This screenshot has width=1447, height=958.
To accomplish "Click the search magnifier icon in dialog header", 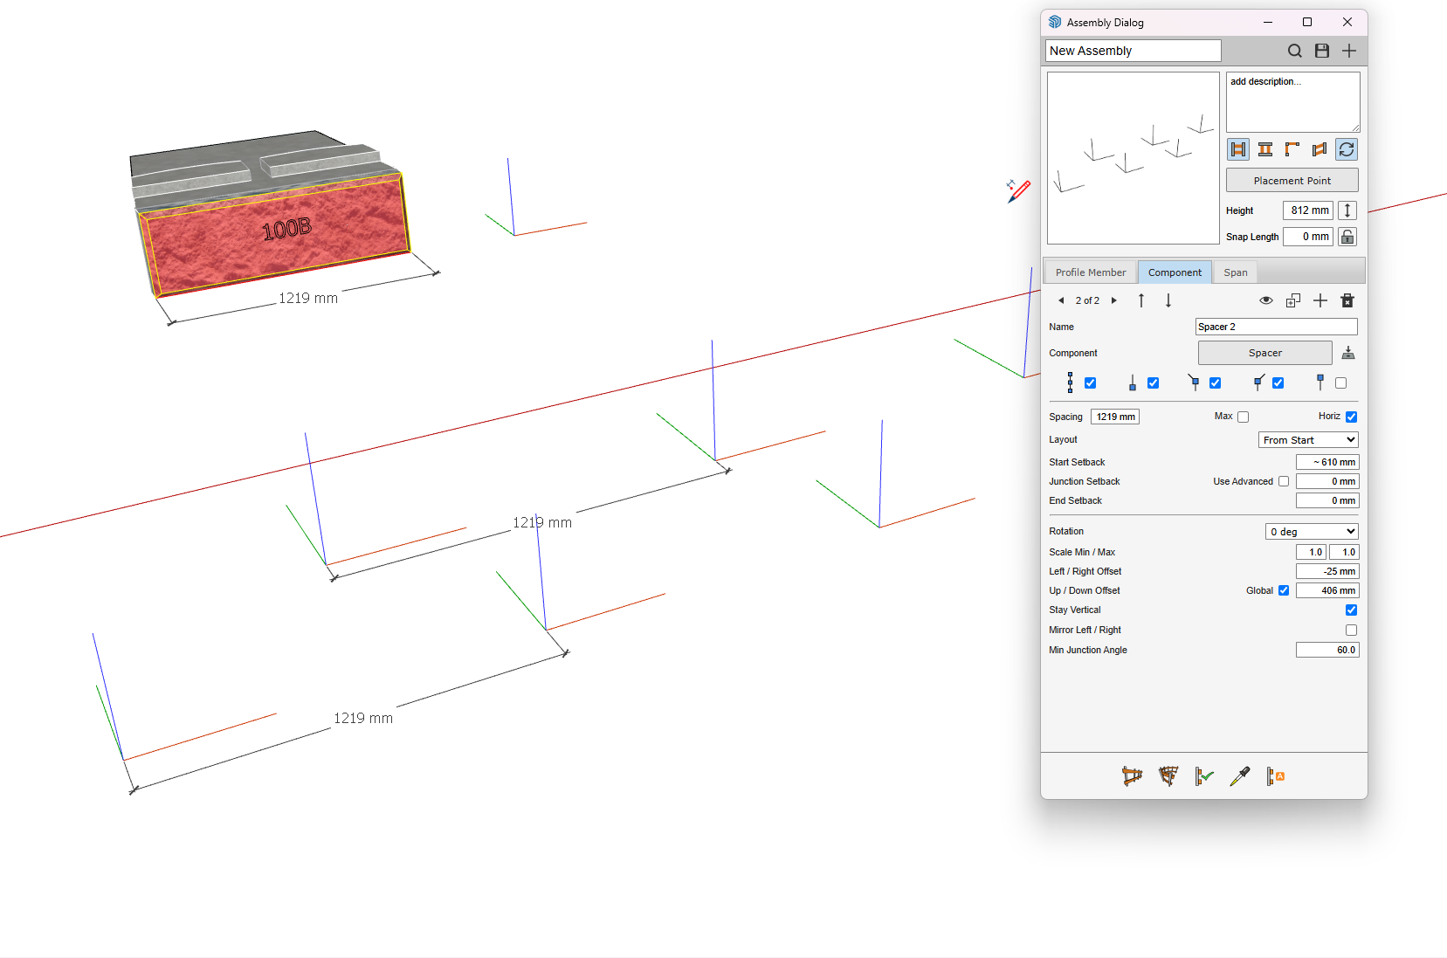I will tap(1295, 51).
